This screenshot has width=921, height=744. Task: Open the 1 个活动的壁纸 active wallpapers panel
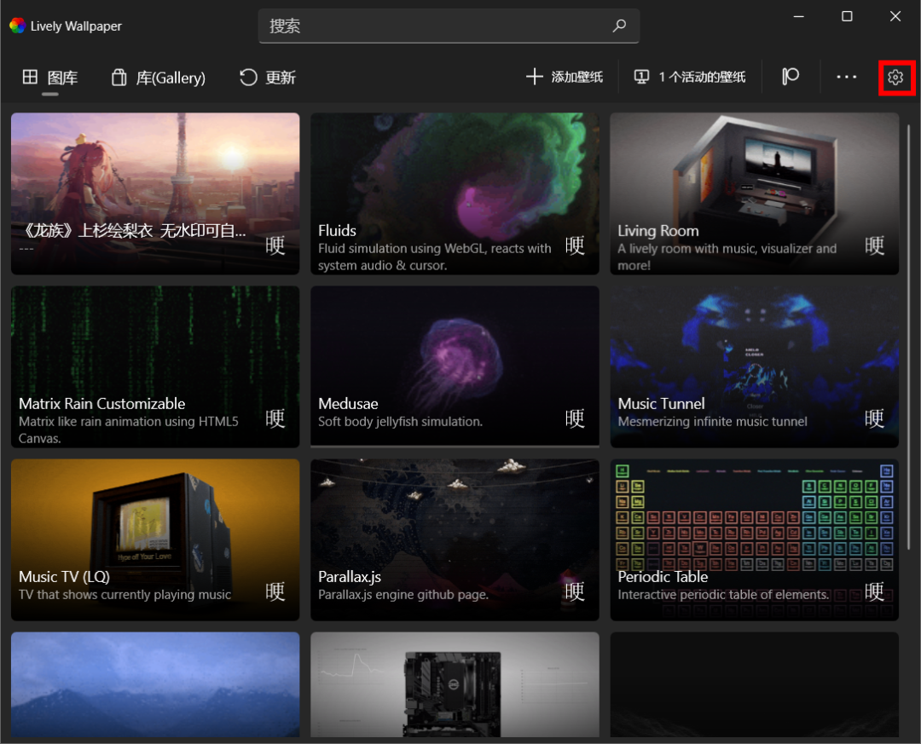(x=690, y=77)
